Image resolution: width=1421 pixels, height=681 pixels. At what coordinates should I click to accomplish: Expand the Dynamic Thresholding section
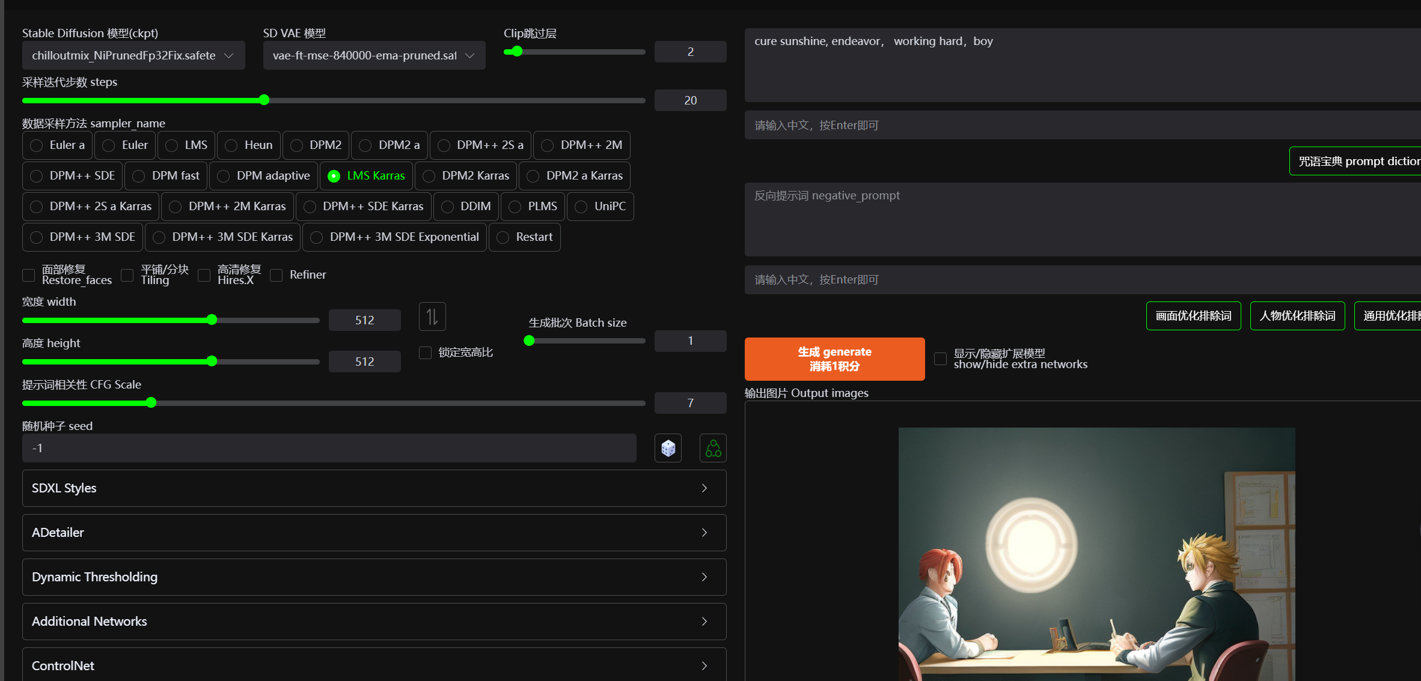point(374,577)
